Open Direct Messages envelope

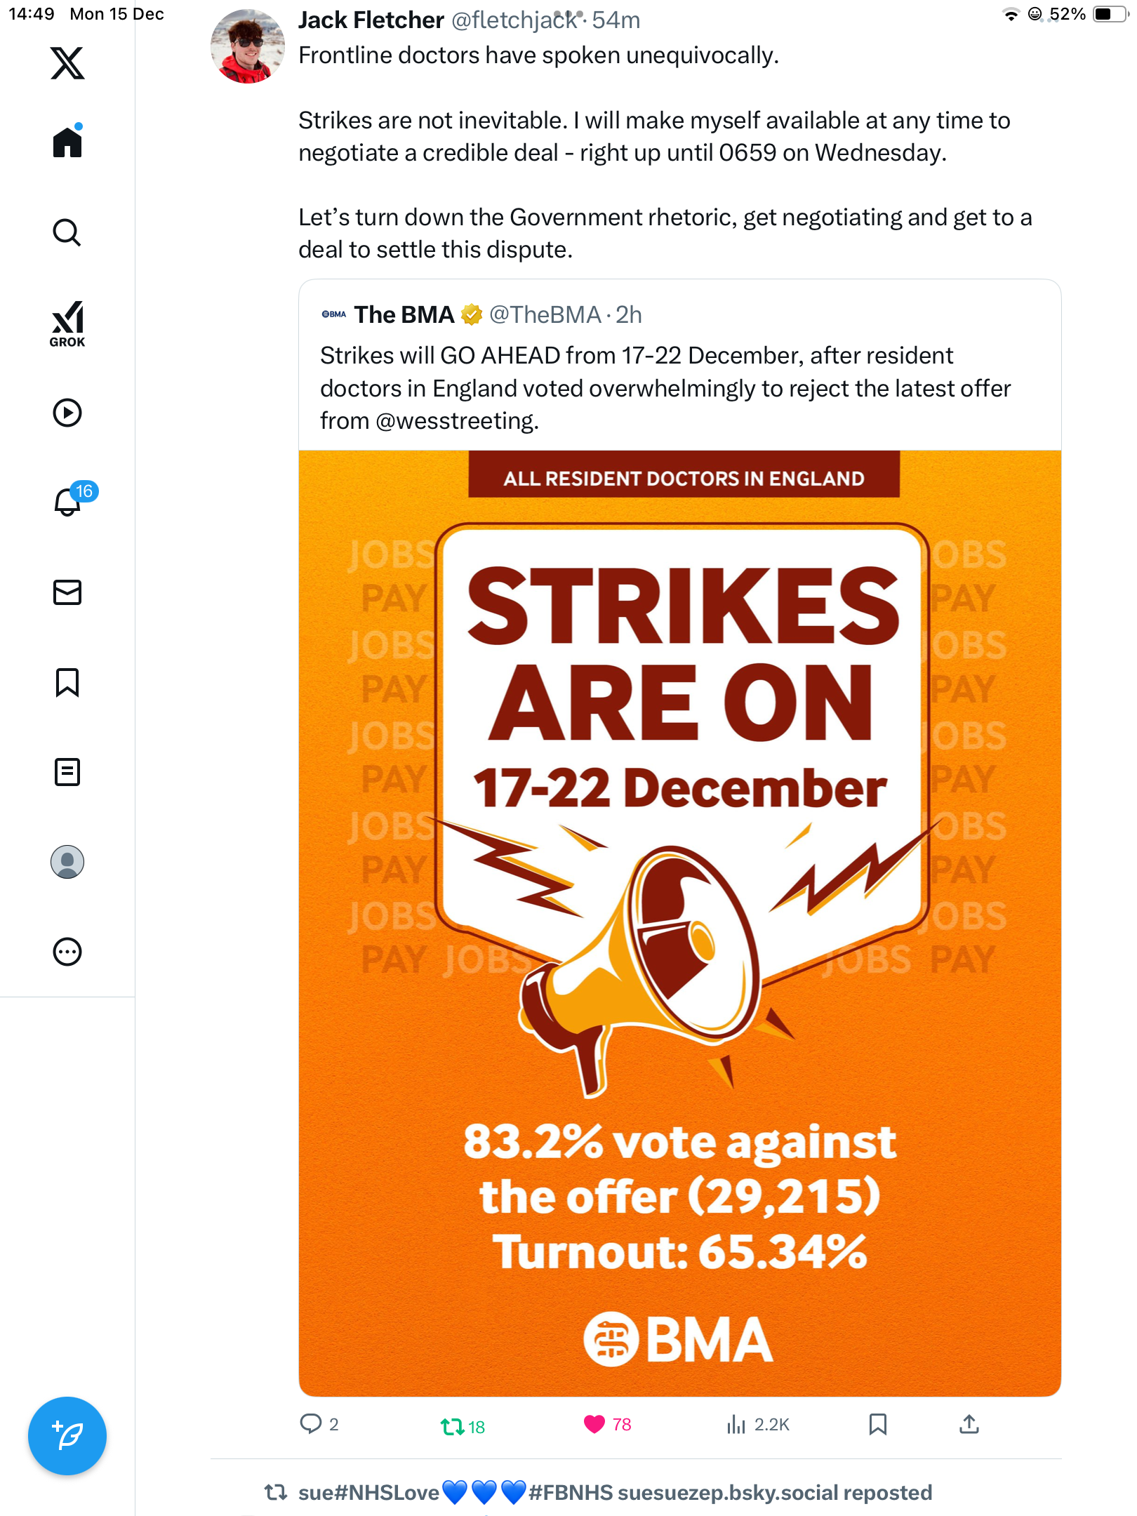point(67,592)
